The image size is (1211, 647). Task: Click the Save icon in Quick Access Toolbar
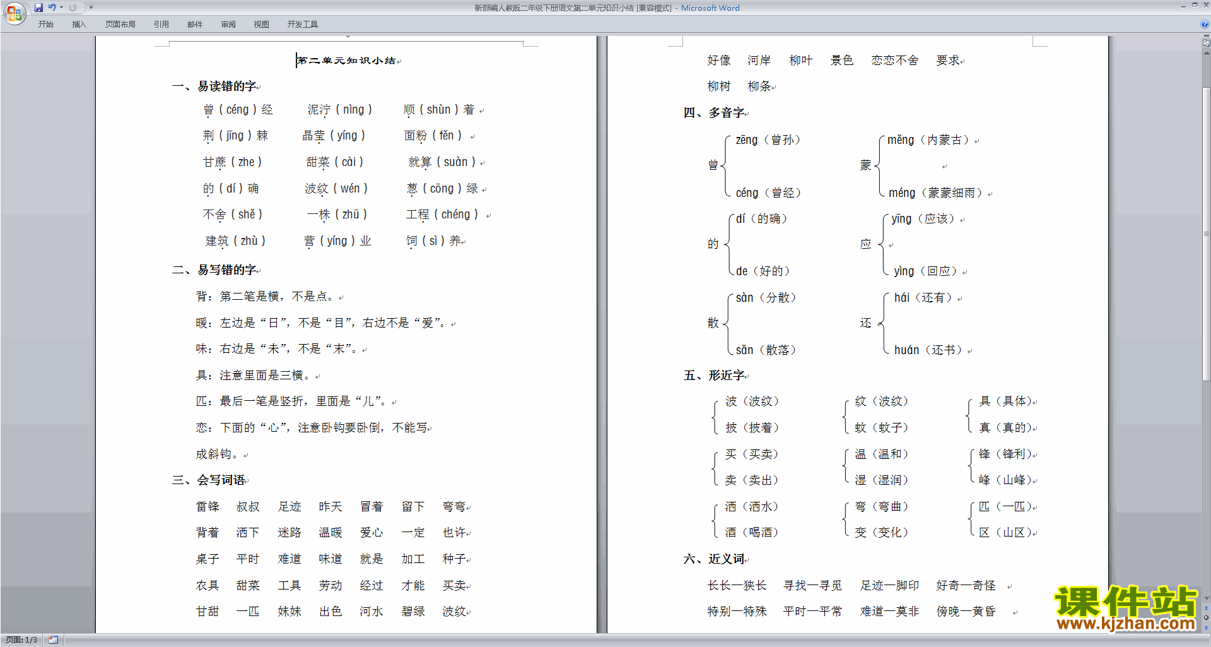tap(38, 8)
